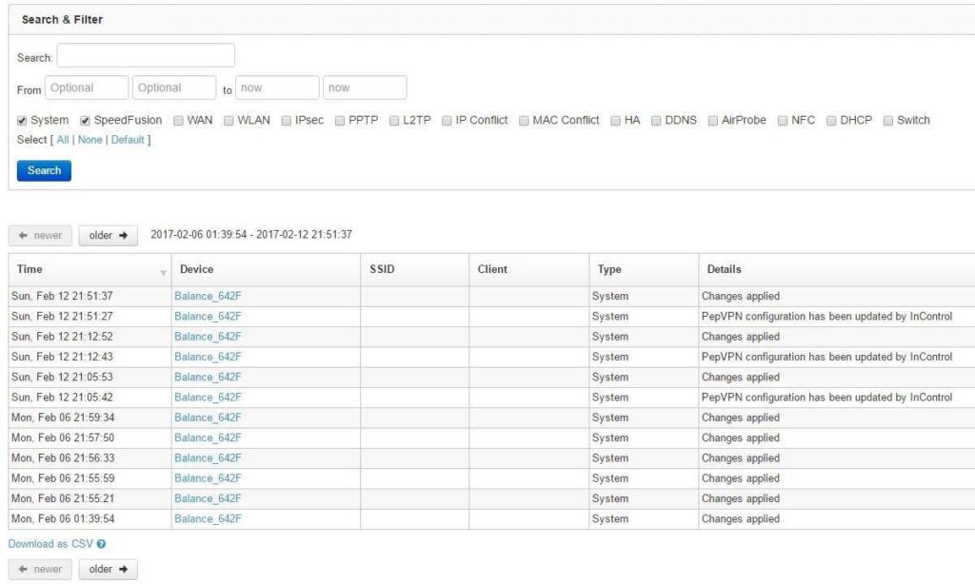
Task: Tick the IP Conflict checkbox
Action: 447,121
